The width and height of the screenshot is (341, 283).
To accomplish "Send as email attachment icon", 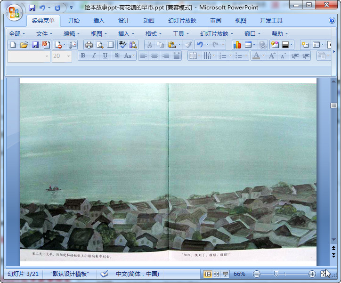I will [73, 45].
